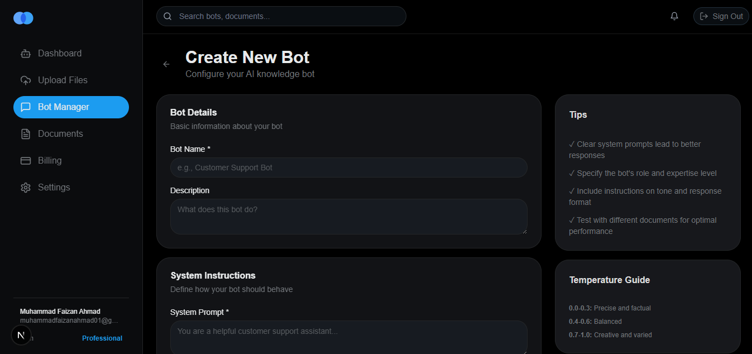The image size is (752, 354).
Task: Select the Bot Manager chat bubble icon
Action: tap(26, 107)
